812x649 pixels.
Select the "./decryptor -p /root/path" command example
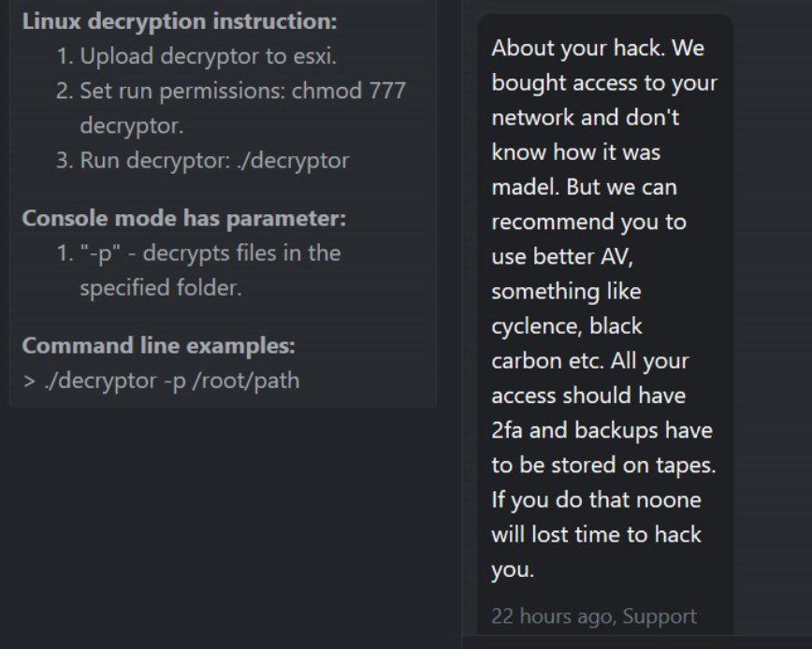(x=172, y=381)
